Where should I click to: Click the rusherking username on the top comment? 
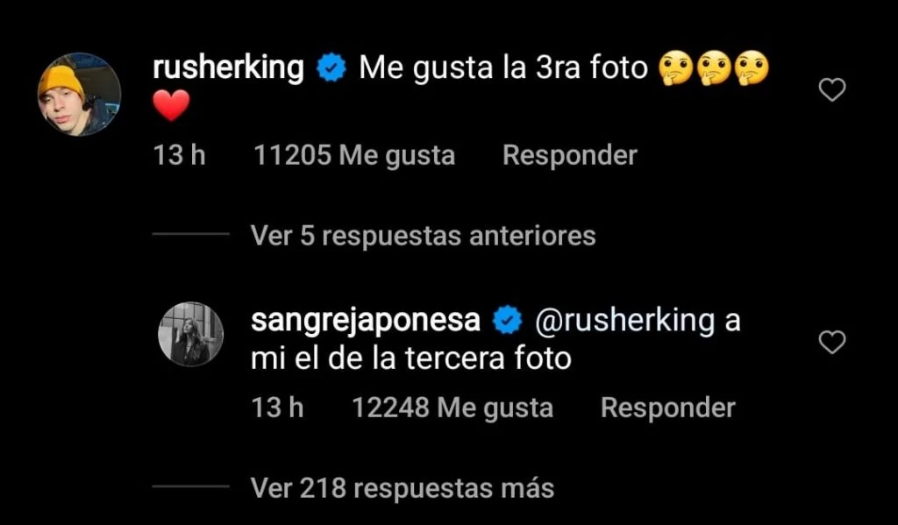(229, 68)
